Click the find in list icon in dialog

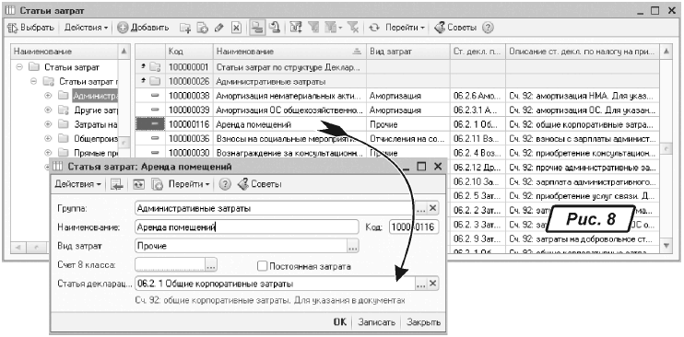point(117,185)
